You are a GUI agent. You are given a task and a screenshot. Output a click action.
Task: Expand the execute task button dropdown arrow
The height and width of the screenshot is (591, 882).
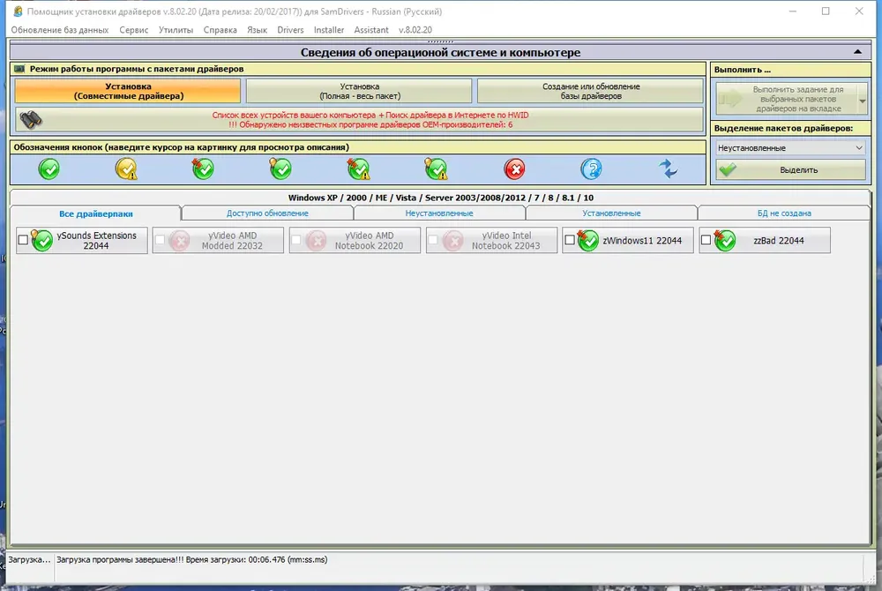pyautogui.click(x=863, y=101)
